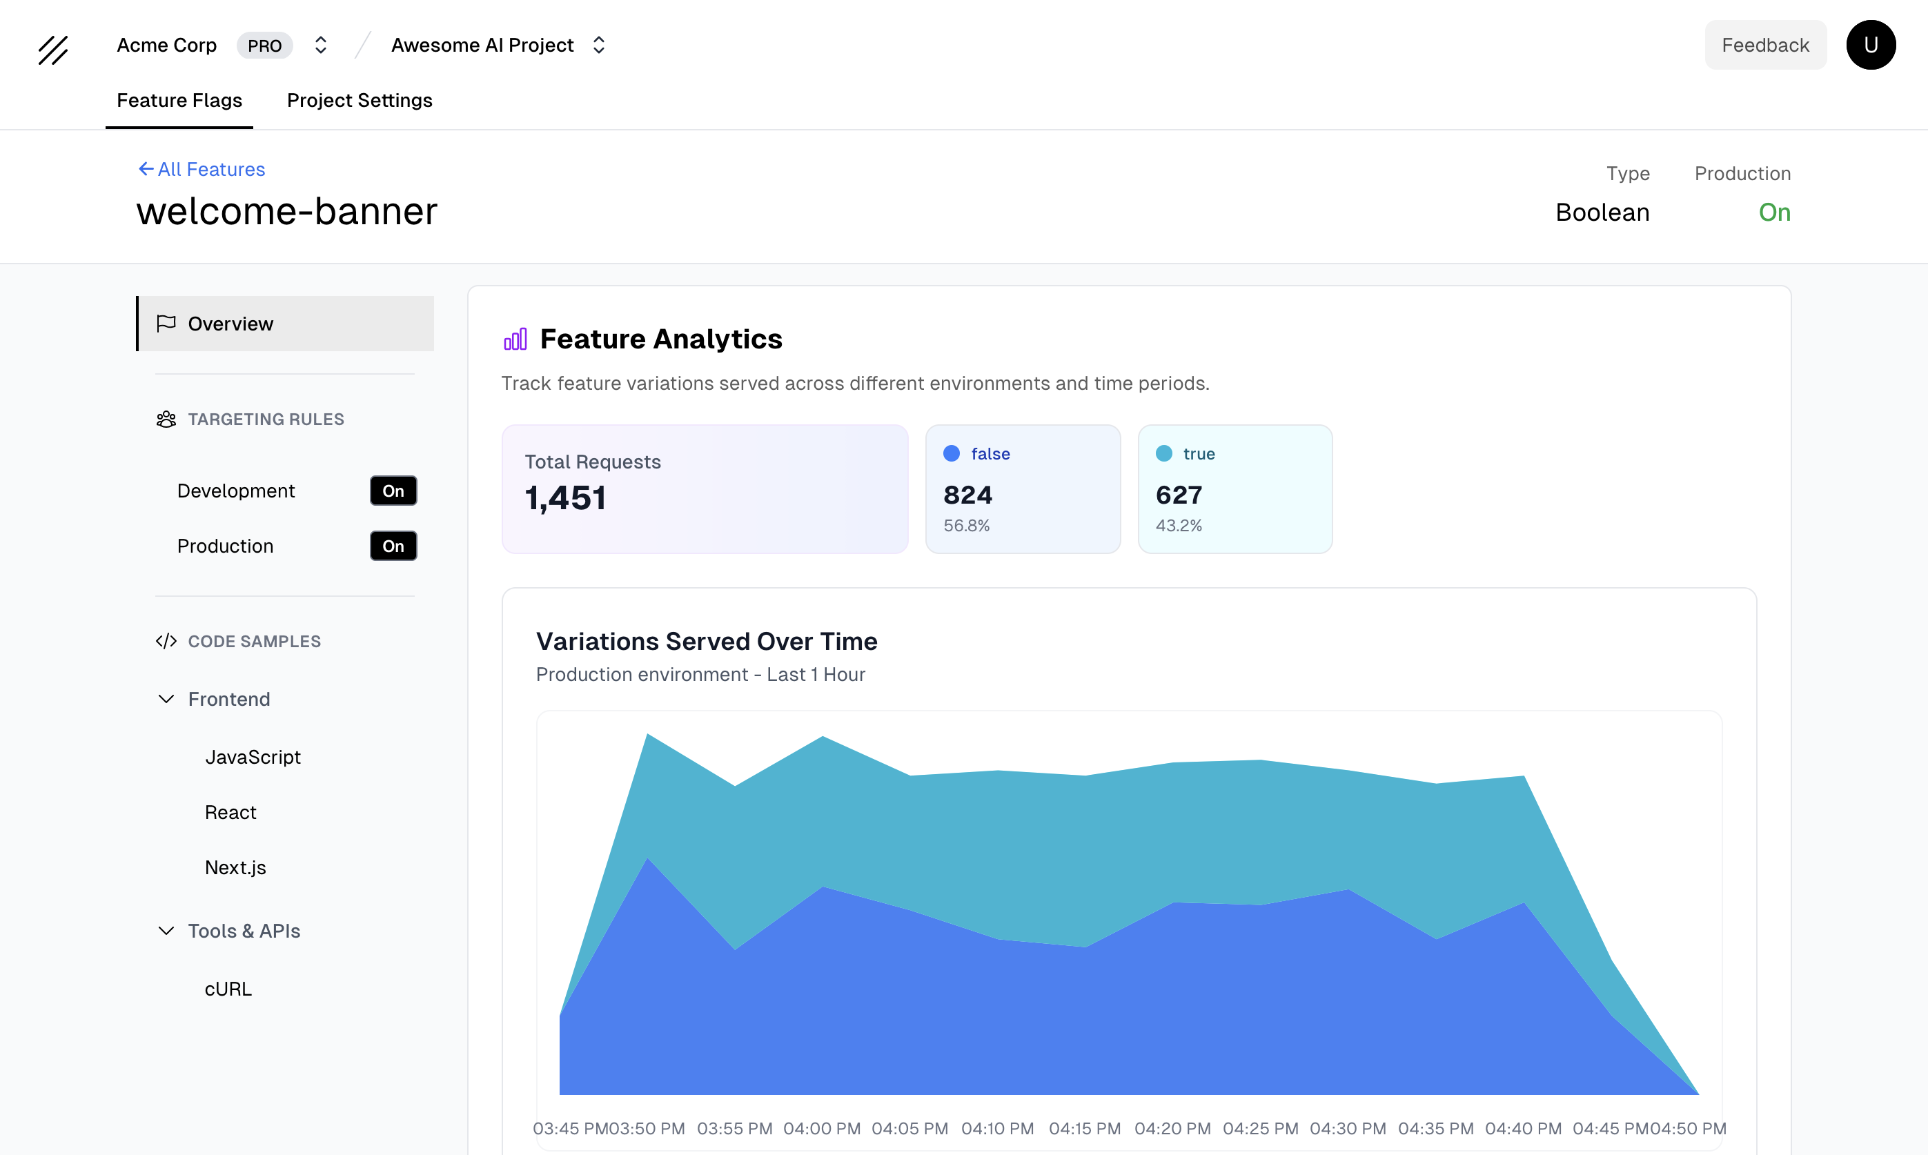The width and height of the screenshot is (1928, 1155).
Task: Click the back arrow next to All Features
Action: click(x=145, y=169)
